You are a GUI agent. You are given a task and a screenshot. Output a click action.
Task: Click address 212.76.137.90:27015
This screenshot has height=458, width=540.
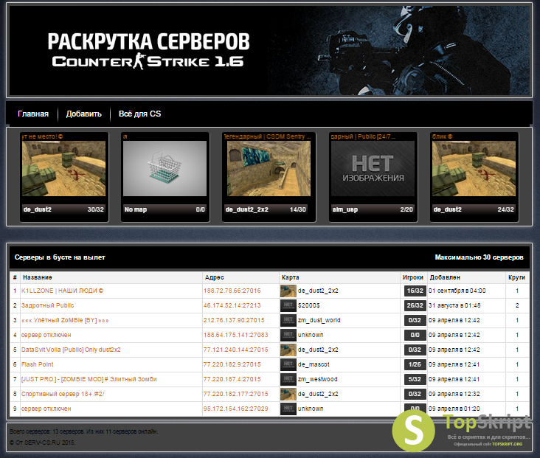pyautogui.click(x=234, y=320)
